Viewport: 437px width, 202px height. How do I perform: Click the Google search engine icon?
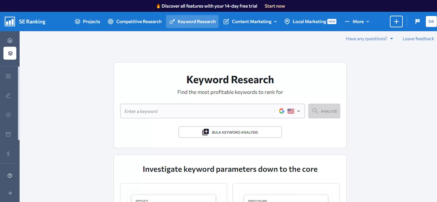pyautogui.click(x=282, y=111)
